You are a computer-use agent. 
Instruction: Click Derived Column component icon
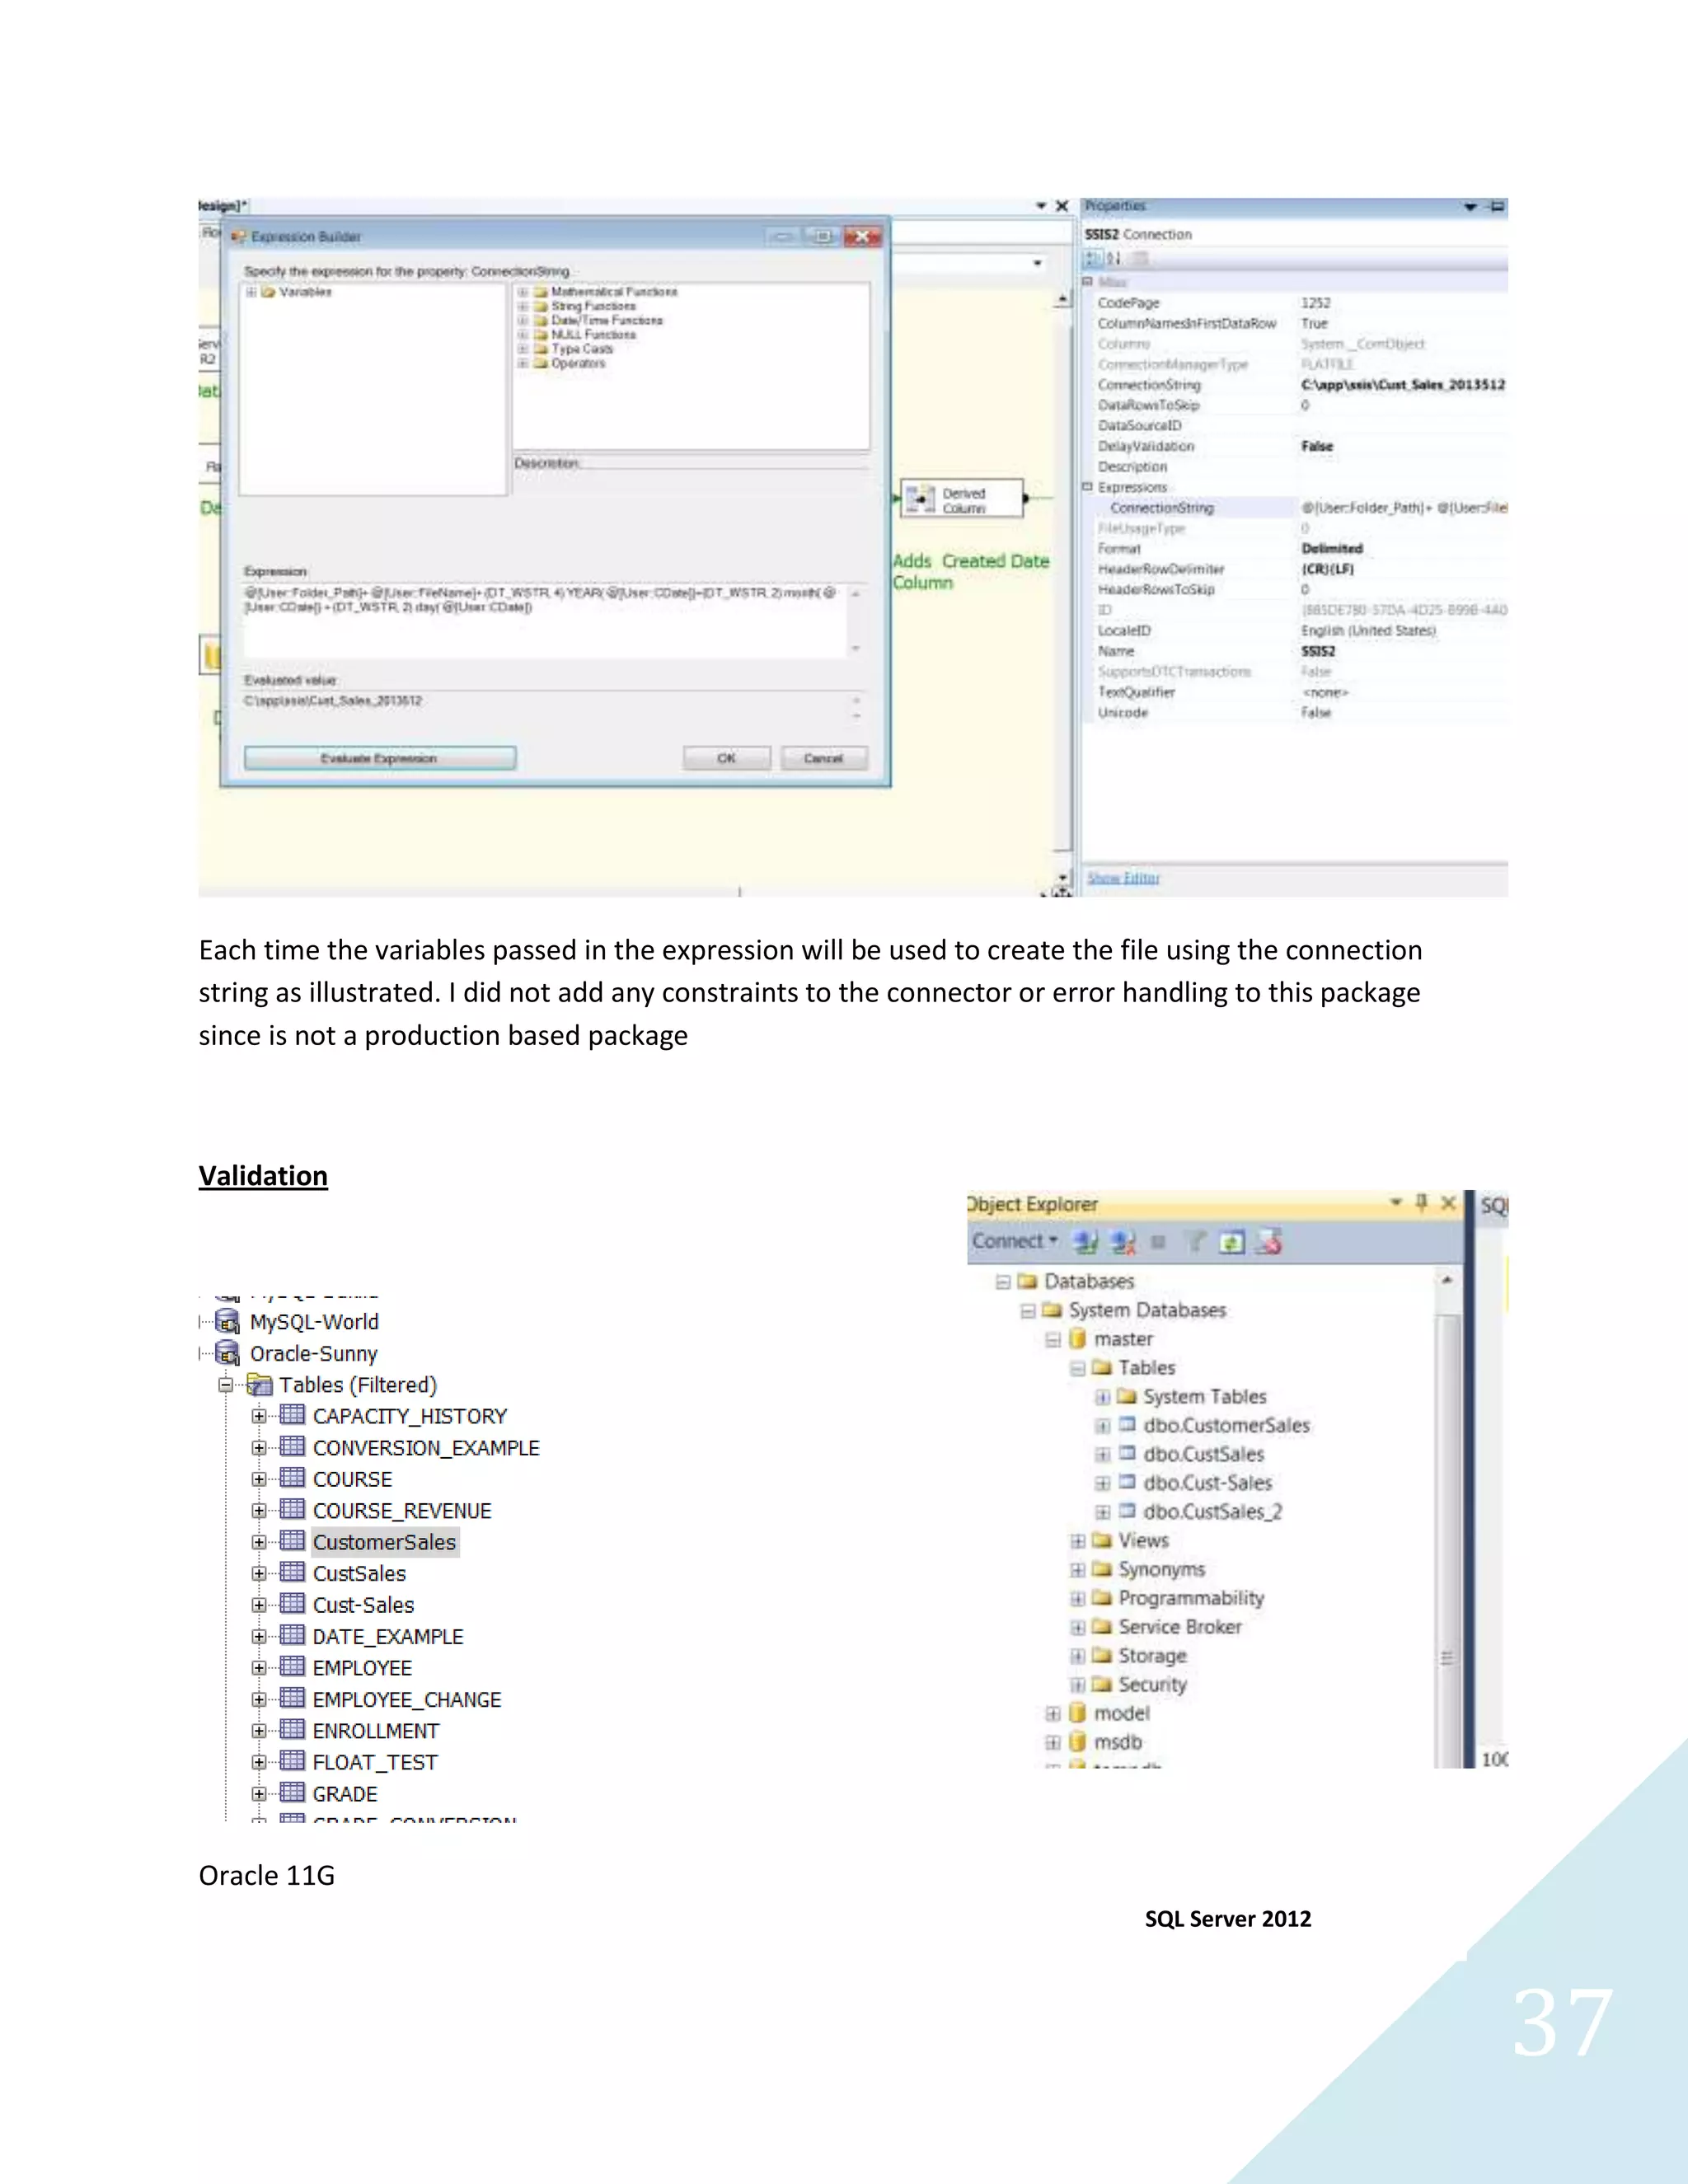coord(920,498)
